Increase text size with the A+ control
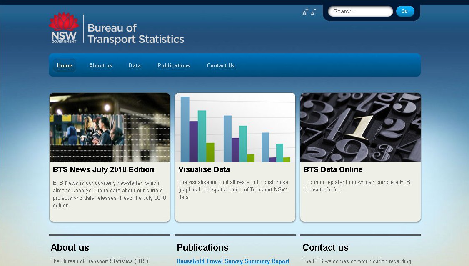Viewport: 469px width, 266px height. [304, 12]
